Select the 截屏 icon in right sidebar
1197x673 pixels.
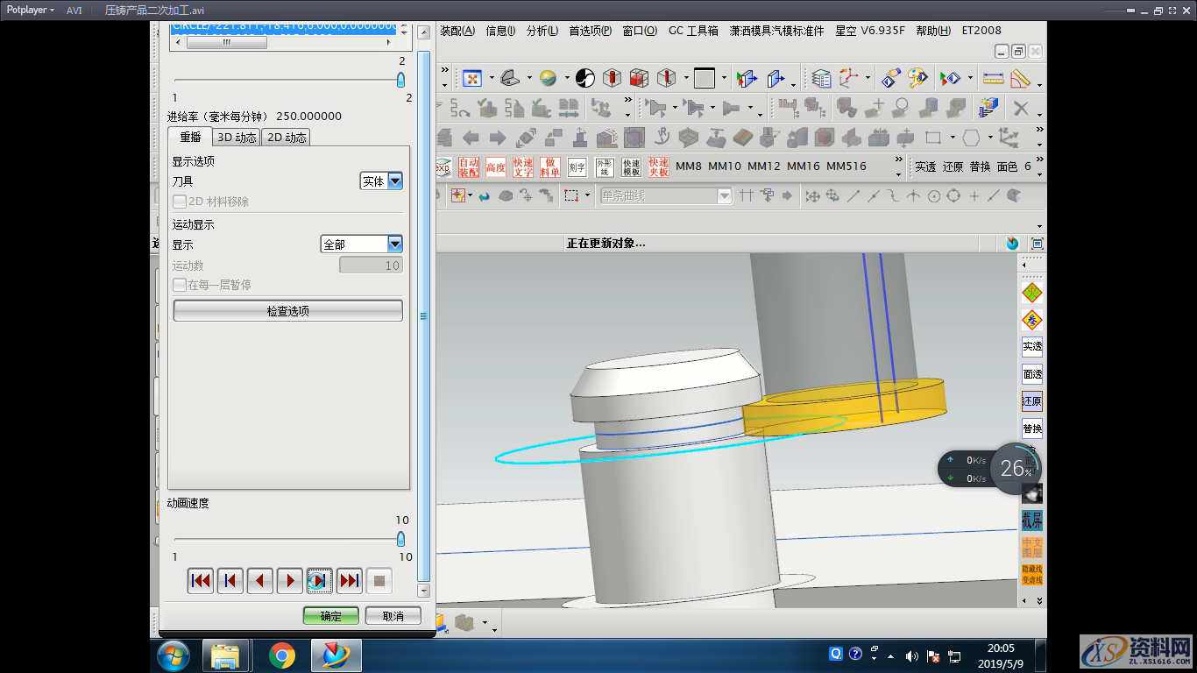(1031, 520)
